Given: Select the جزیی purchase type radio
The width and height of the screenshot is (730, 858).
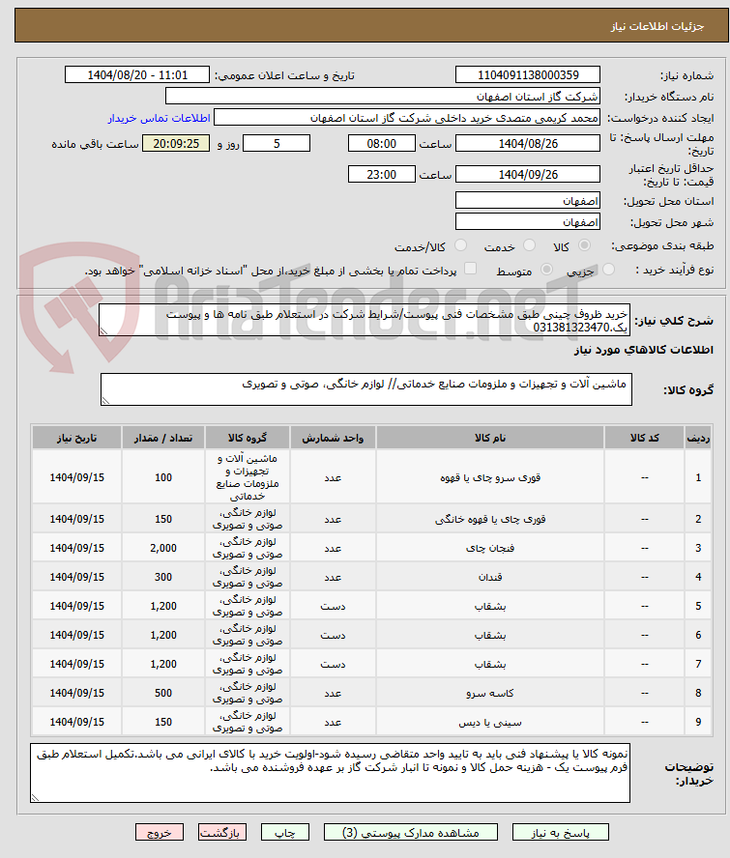Looking at the screenshot, I should (608, 270).
